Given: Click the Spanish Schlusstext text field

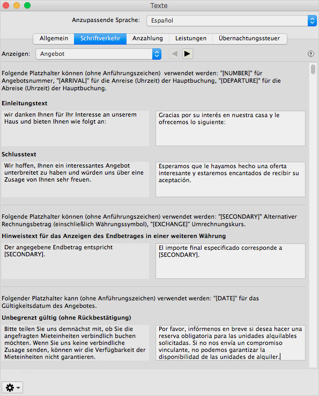Looking at the screenshot, I should click(x=231, y=179).
